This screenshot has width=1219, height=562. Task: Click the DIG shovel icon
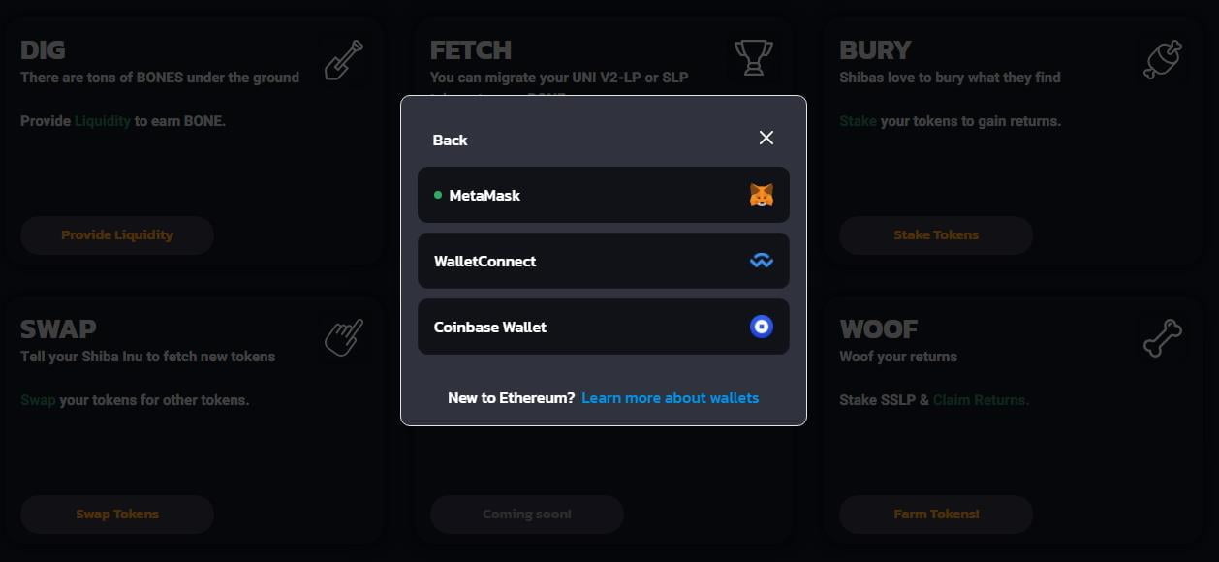[x=344, y=60]
